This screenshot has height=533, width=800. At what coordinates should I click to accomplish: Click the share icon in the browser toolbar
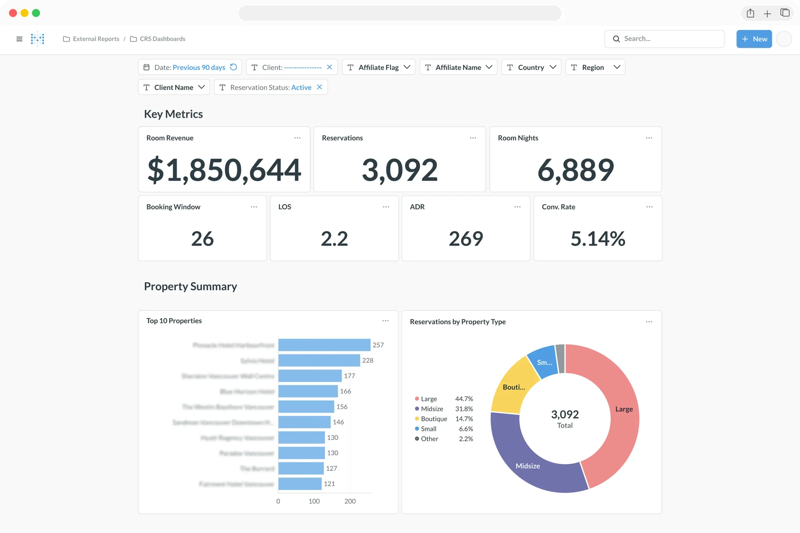[750, 13]
